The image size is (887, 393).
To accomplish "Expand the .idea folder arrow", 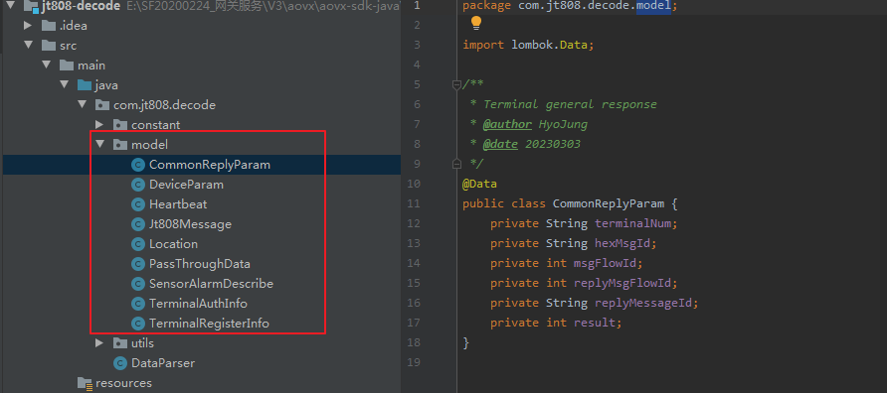I will [27, 26].
